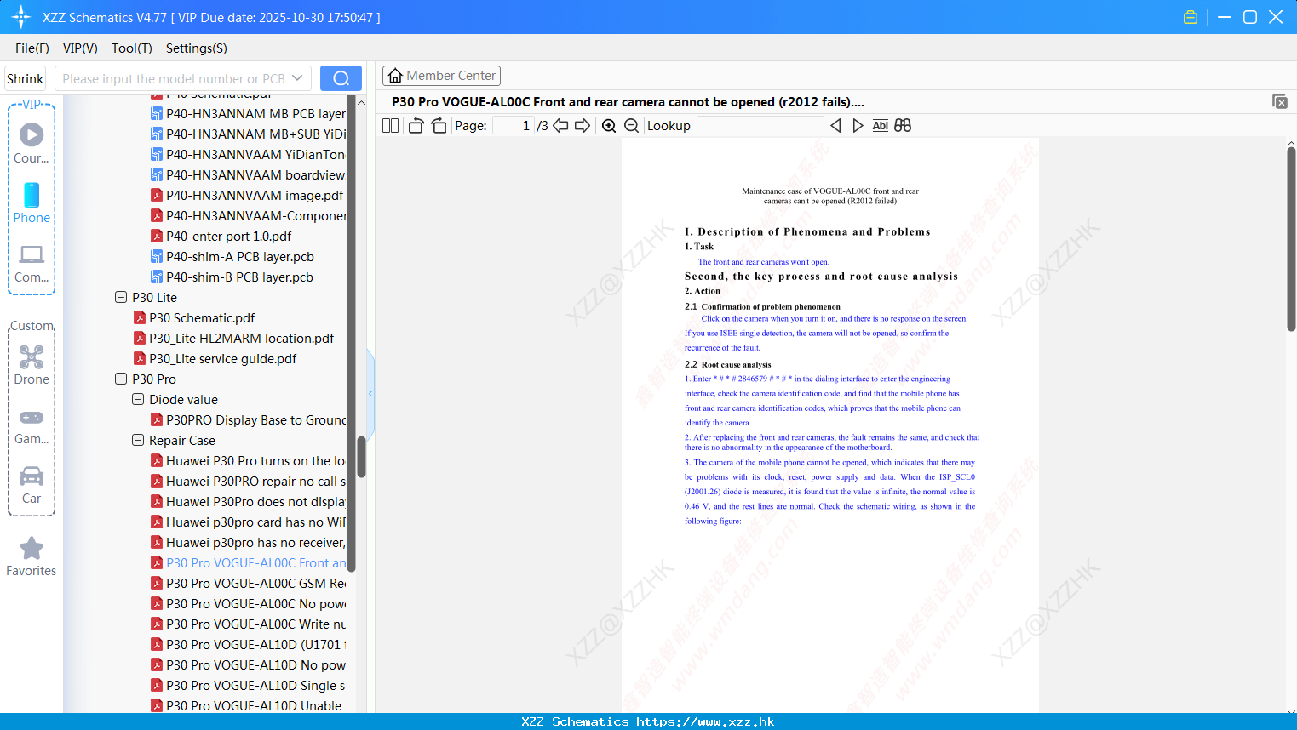Open the Courses sidebar section
This screenshot has height=730, width=1297.
32,143
